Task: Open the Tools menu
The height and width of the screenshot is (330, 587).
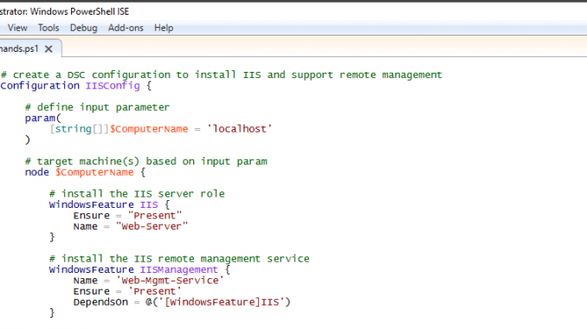Action: [x=48, y=28]
